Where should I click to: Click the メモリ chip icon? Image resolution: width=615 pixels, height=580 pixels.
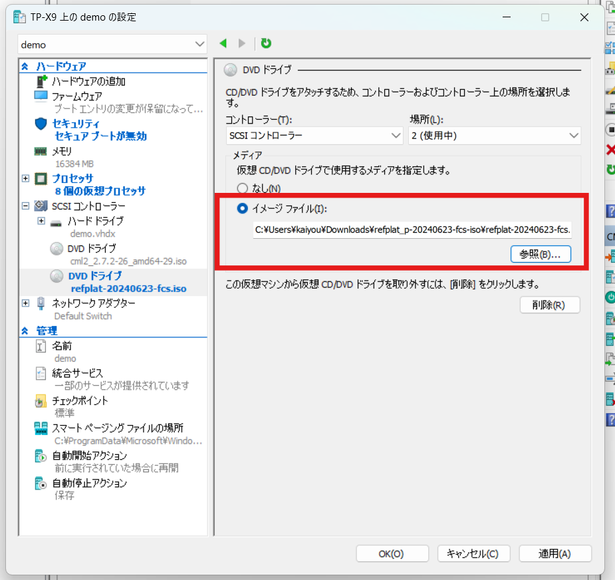click(x=41, y=151)
